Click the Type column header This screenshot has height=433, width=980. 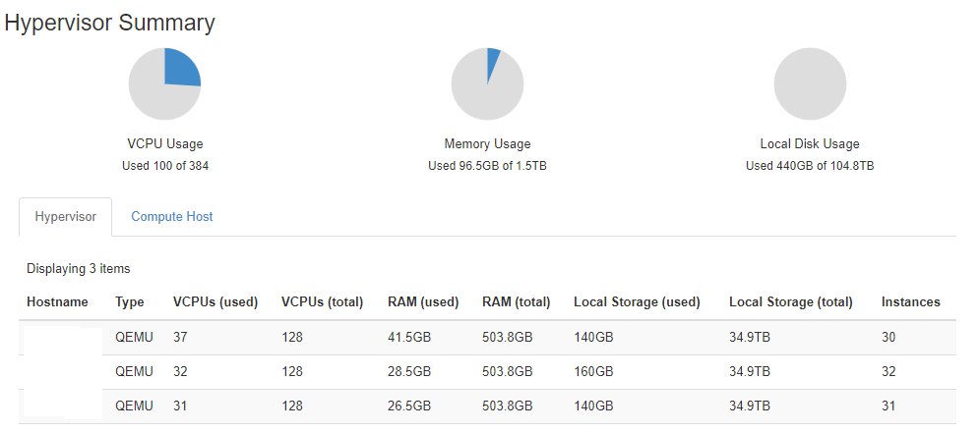pos(130,302)
